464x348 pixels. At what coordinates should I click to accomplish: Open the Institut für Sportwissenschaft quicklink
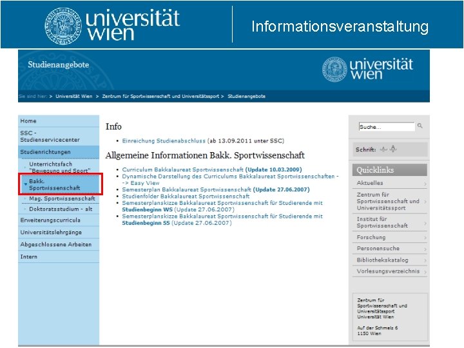[390, 222]
